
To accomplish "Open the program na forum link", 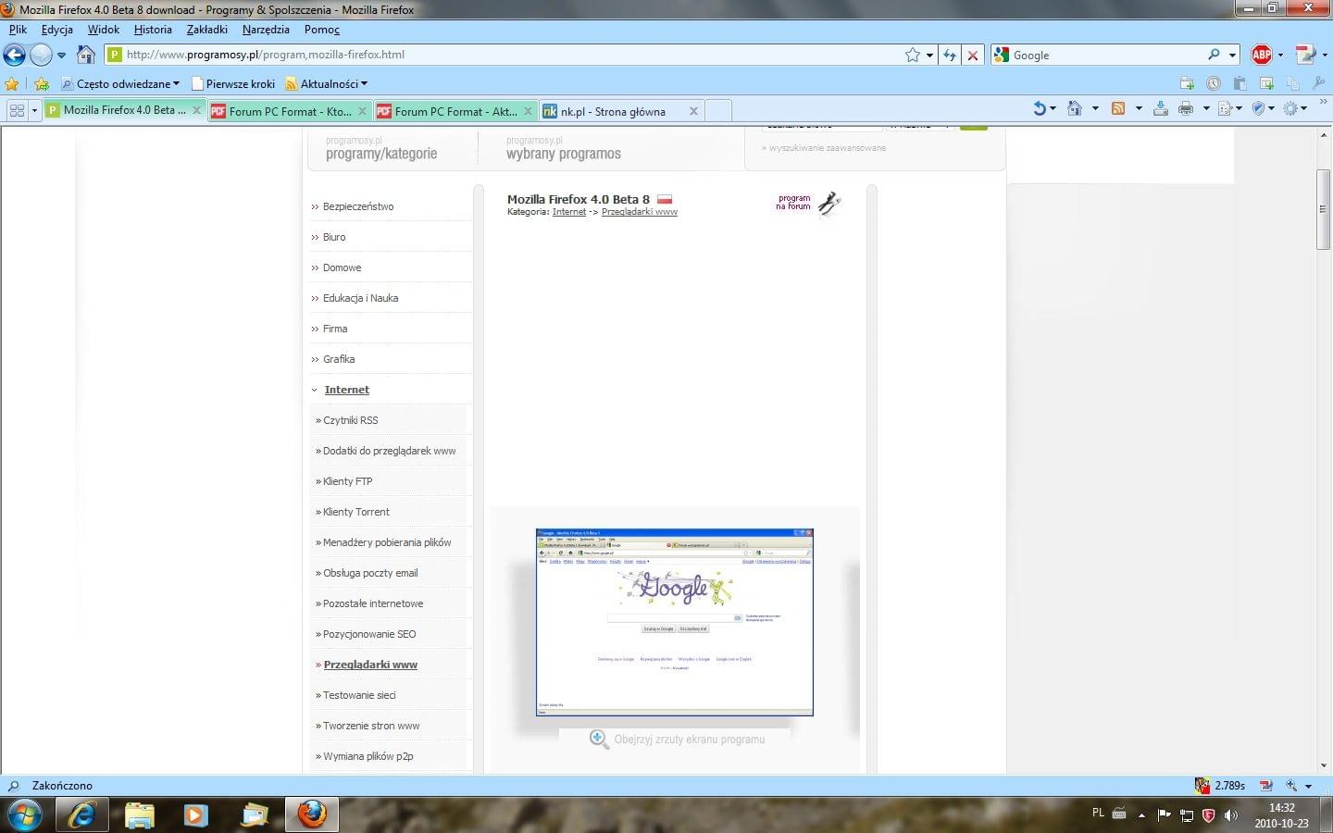I will (793, 202).
